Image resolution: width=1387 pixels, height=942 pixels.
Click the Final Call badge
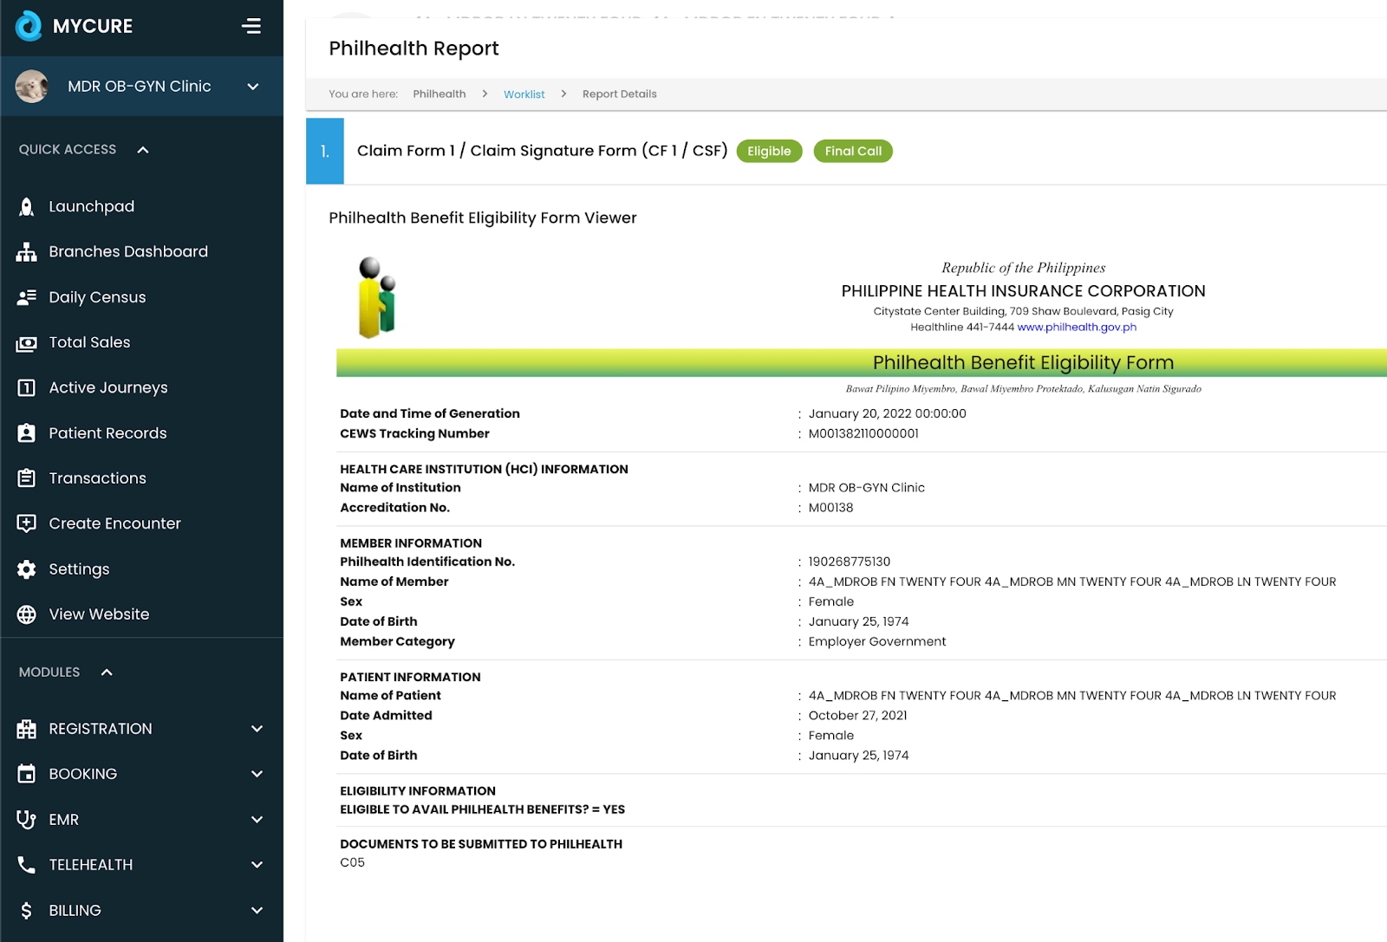(853, 151)
